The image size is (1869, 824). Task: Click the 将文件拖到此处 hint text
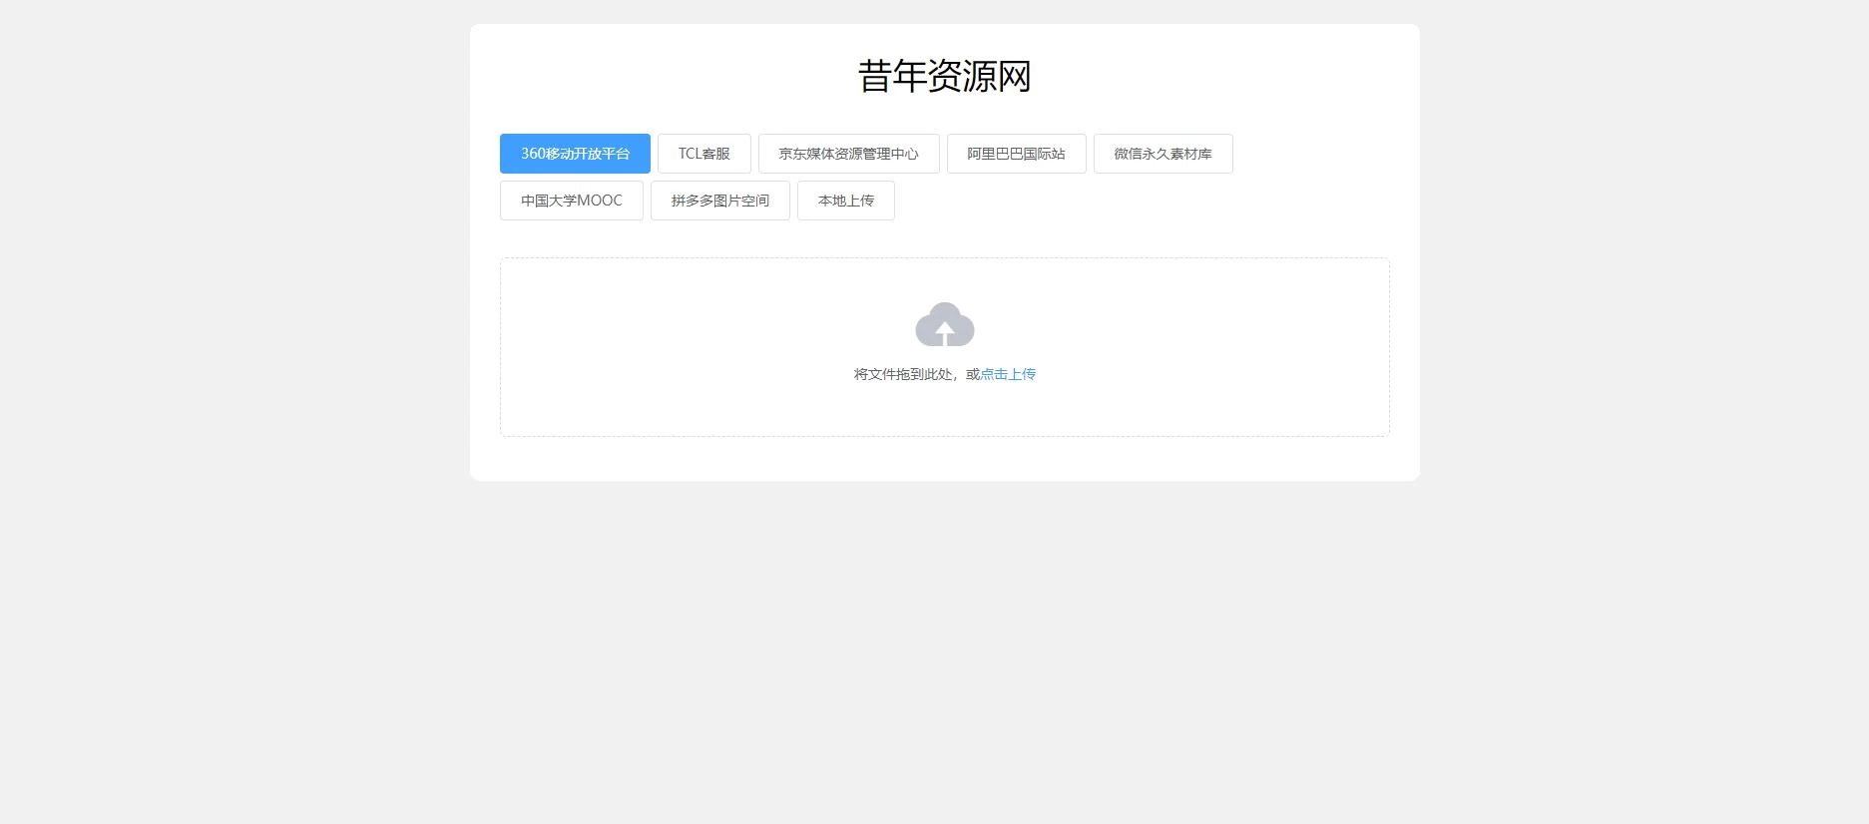pos(903,374)
